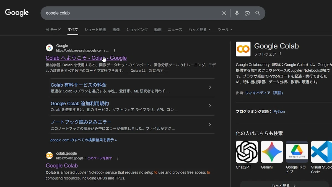The height and width of the screenshot is (187, 332).
Task: Expand the もっと見る dropdown in tab bar
Action: 199,30
